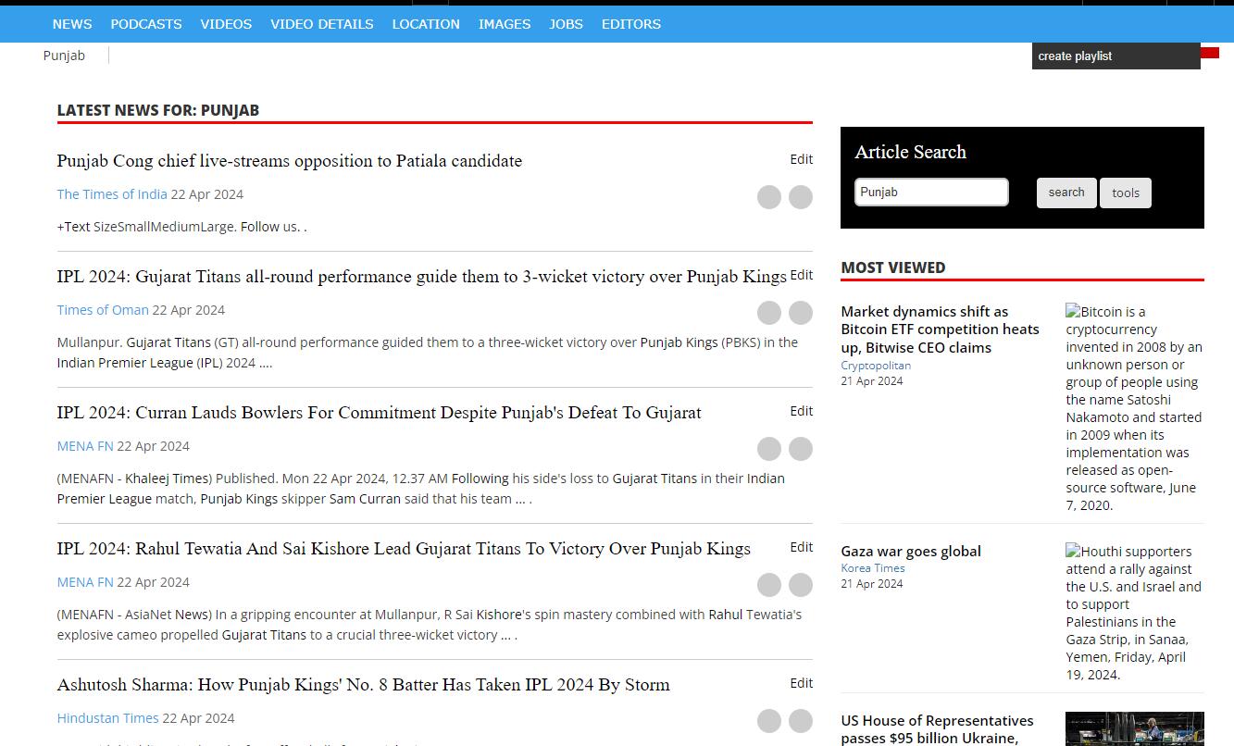Click Kishore link in AsiaNet summary
The image size is (1234, 746).
[499, 615]
